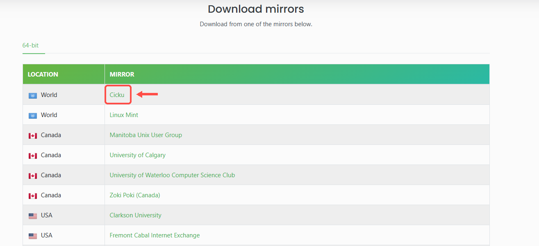Open the Clarkson University mirror

click(135, 215)
